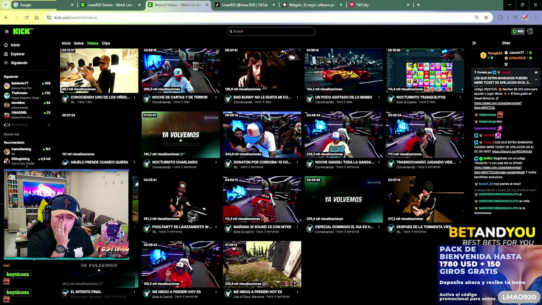Click the zoom magnifier in address bar
Image resolution: width=542 pixels, height=305 pixels.
477,17
